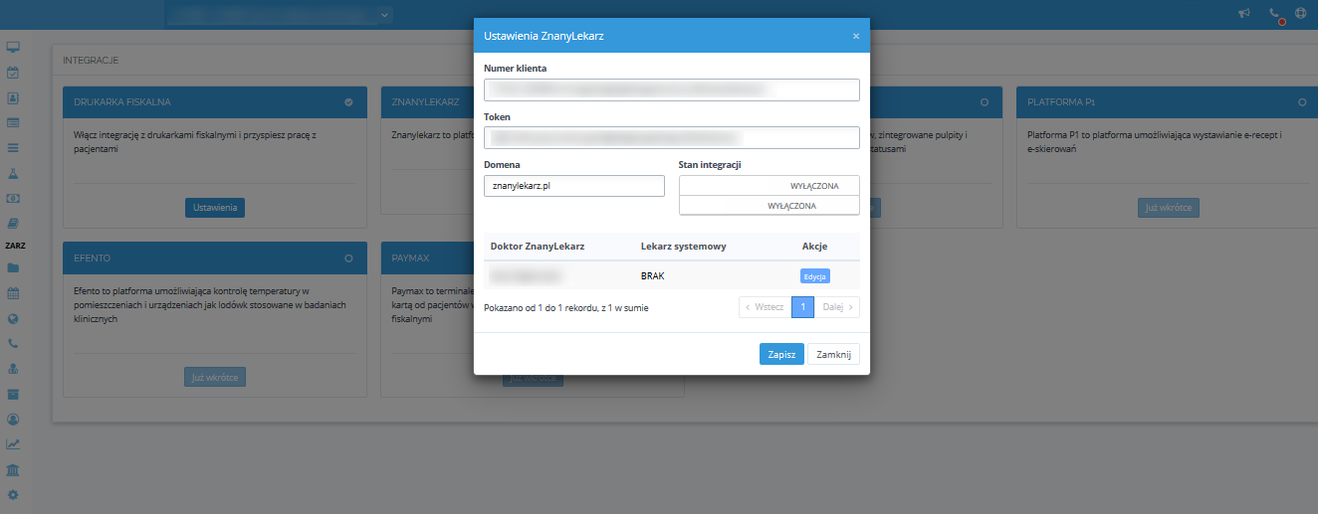
Task: Click the megaphone announcements icon in top bar
Action: click(1244, 14)
